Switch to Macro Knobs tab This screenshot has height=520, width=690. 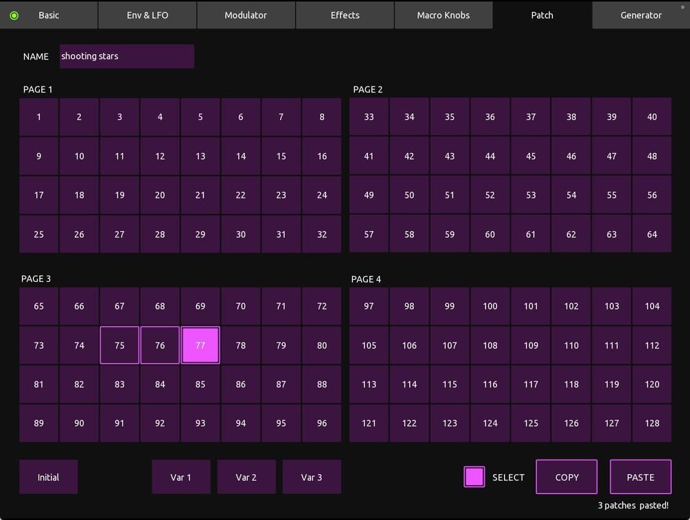[x=444, y=15]
